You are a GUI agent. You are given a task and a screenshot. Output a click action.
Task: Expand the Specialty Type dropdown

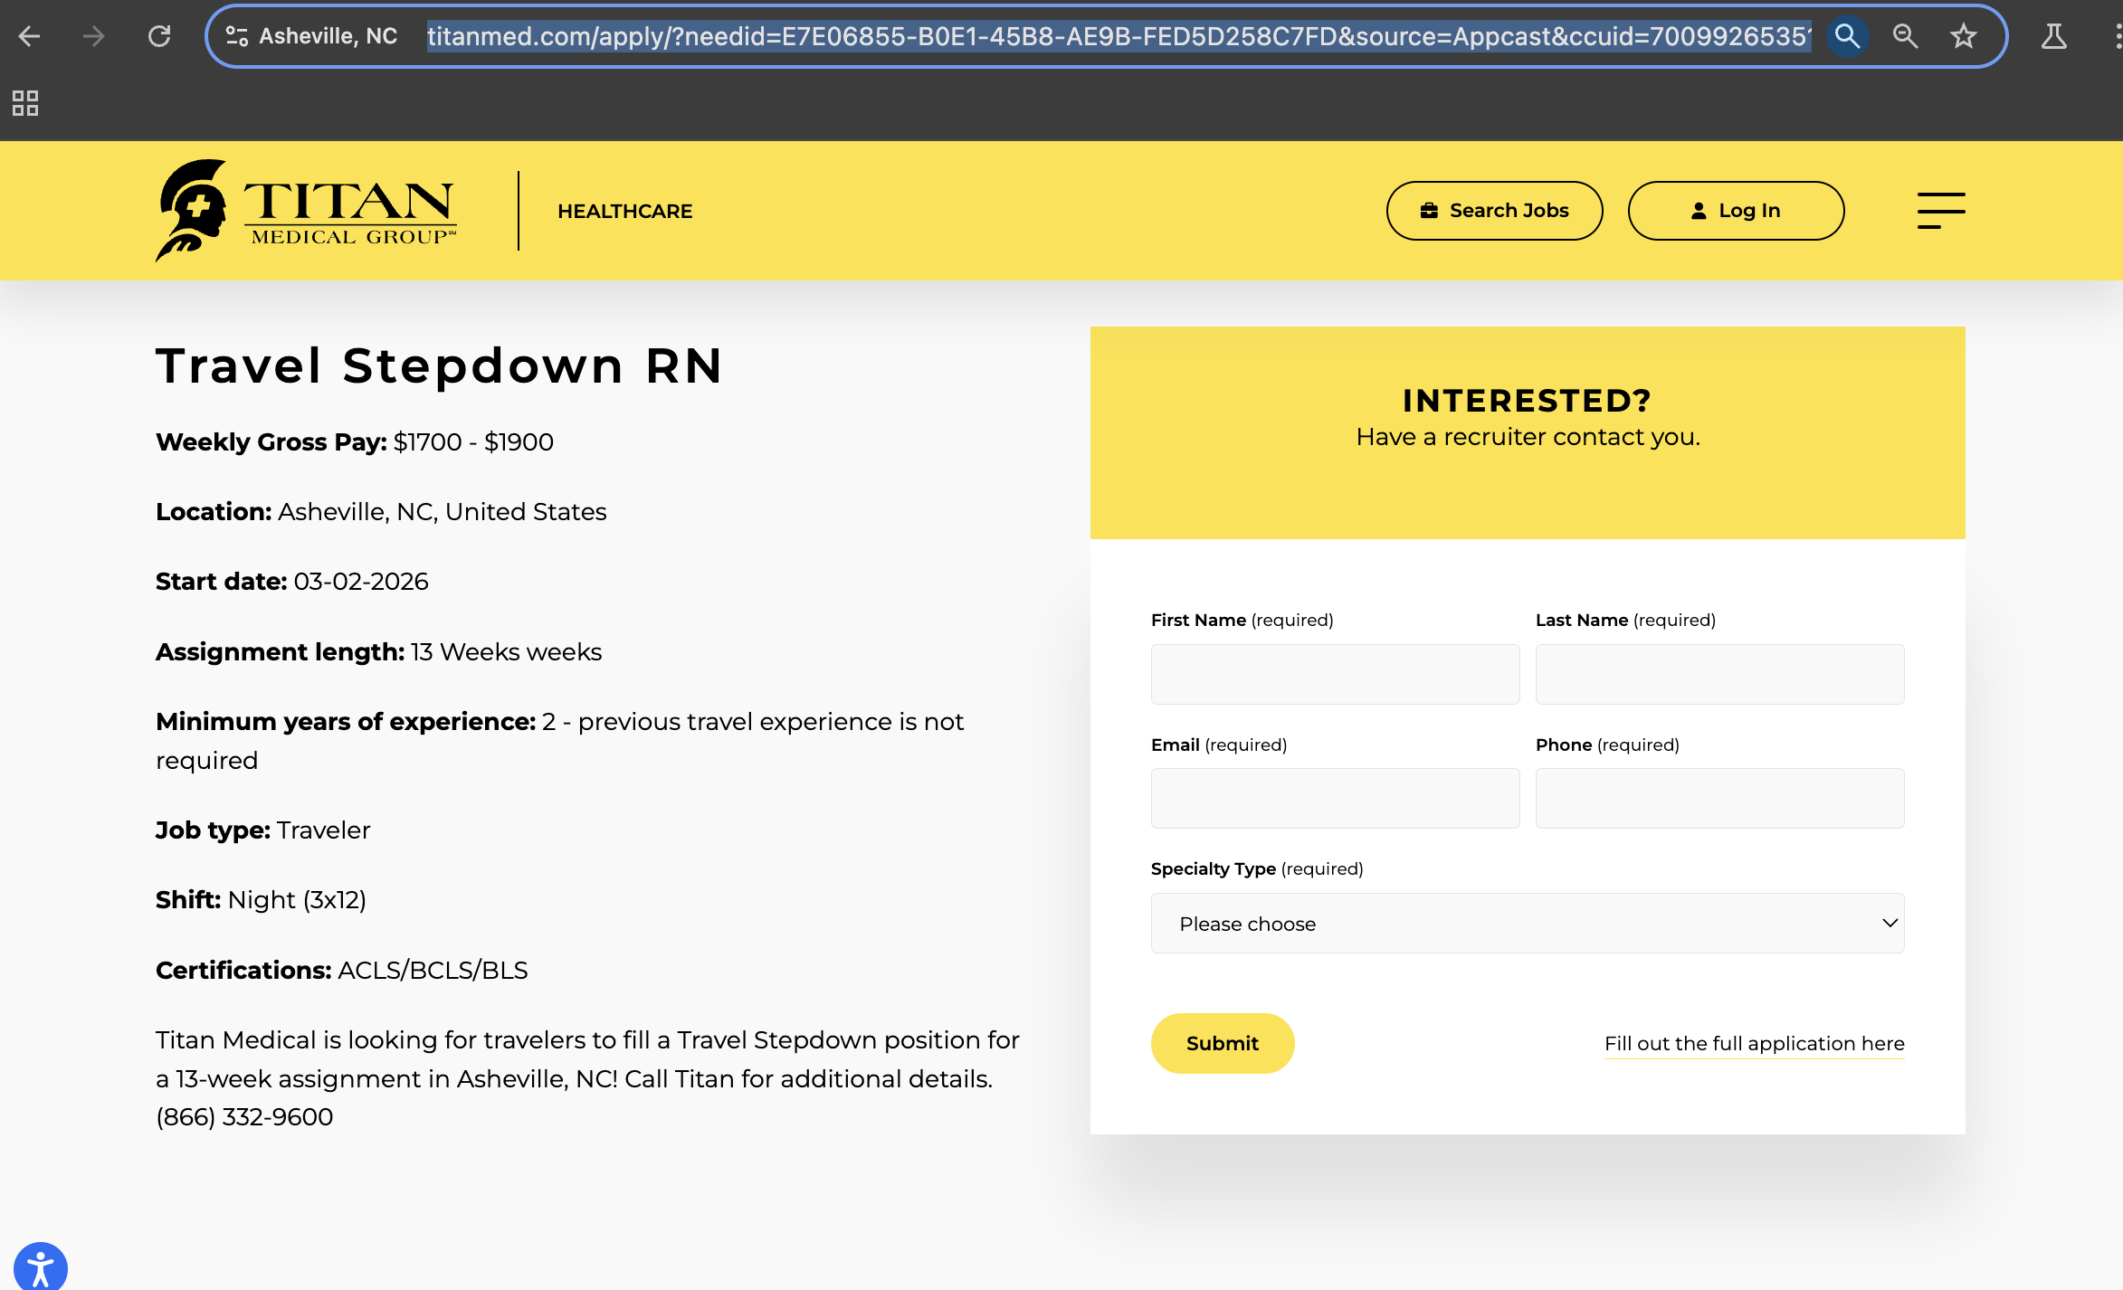tap(1527, 924)
